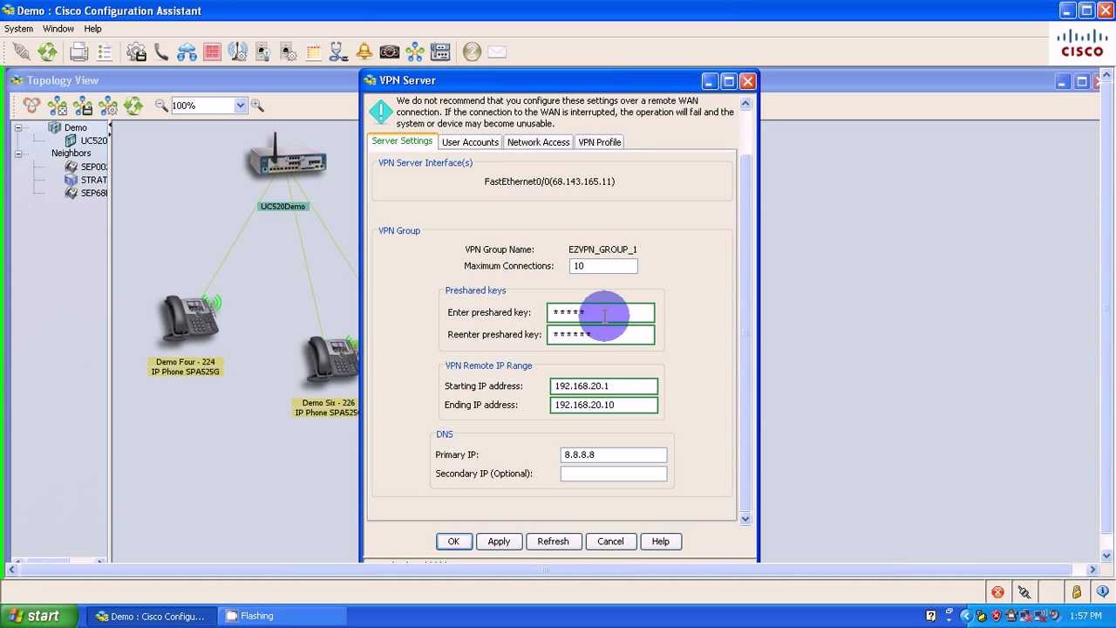Select the Server Settings tab
Viewport: 1116px width, 628px height.
402,141
